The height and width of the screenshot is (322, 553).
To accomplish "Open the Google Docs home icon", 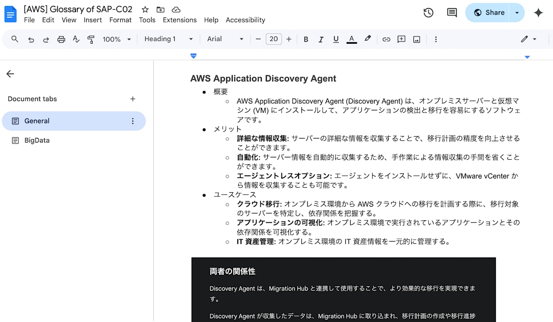I will 10,14.
